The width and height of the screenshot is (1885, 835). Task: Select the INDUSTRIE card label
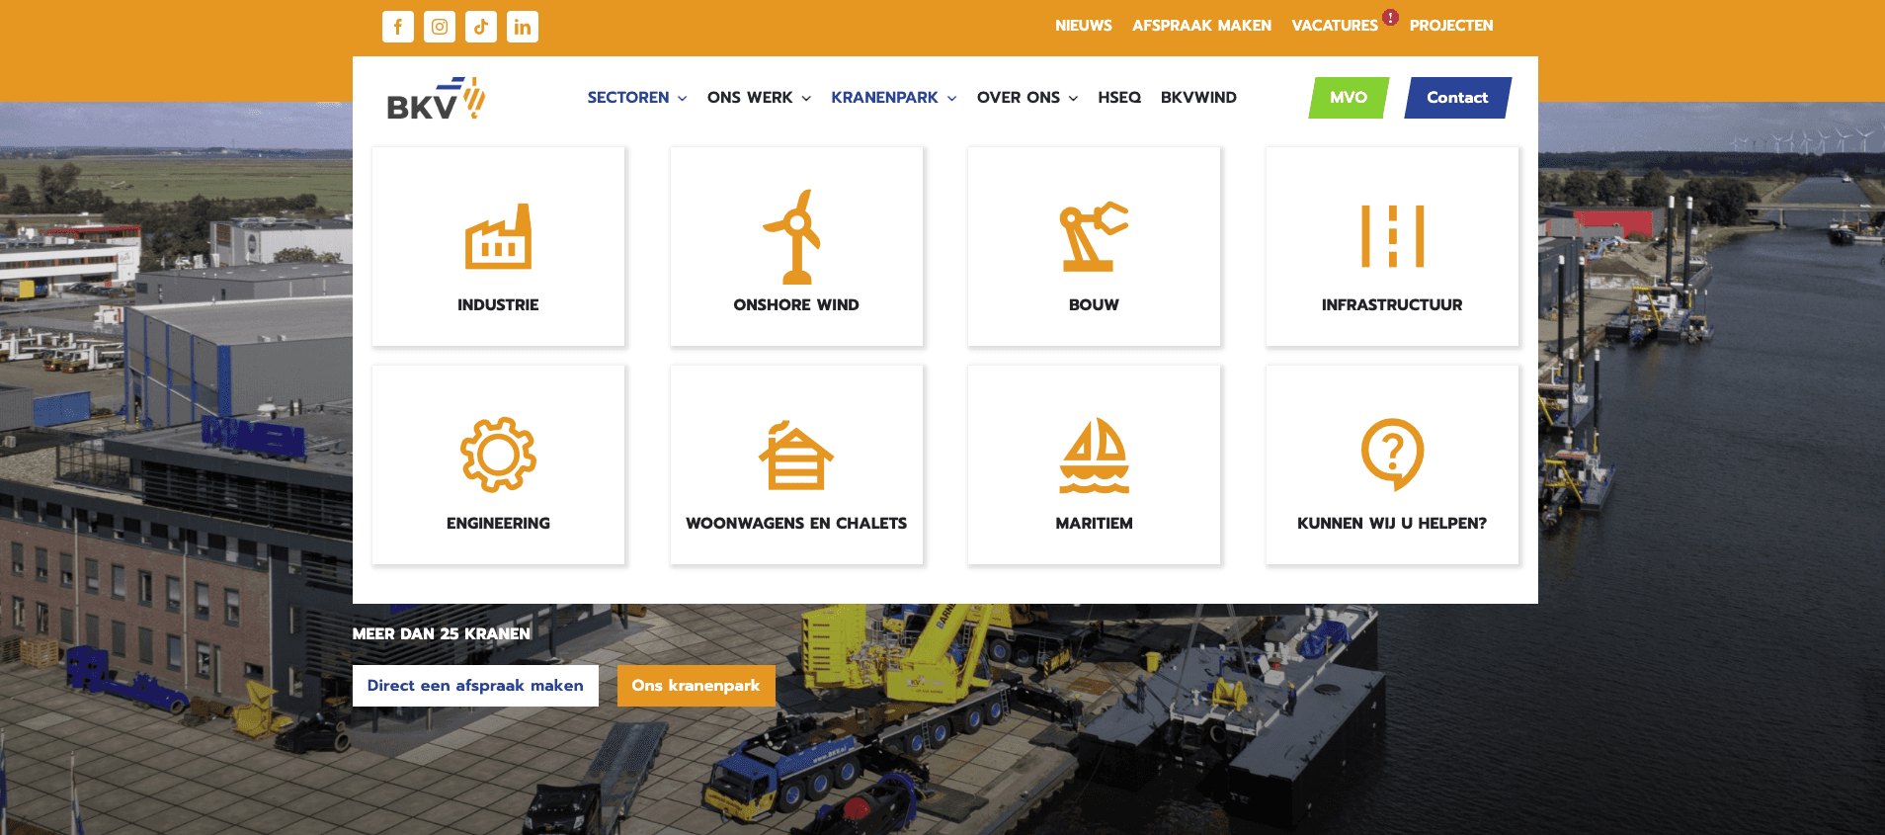498,305
